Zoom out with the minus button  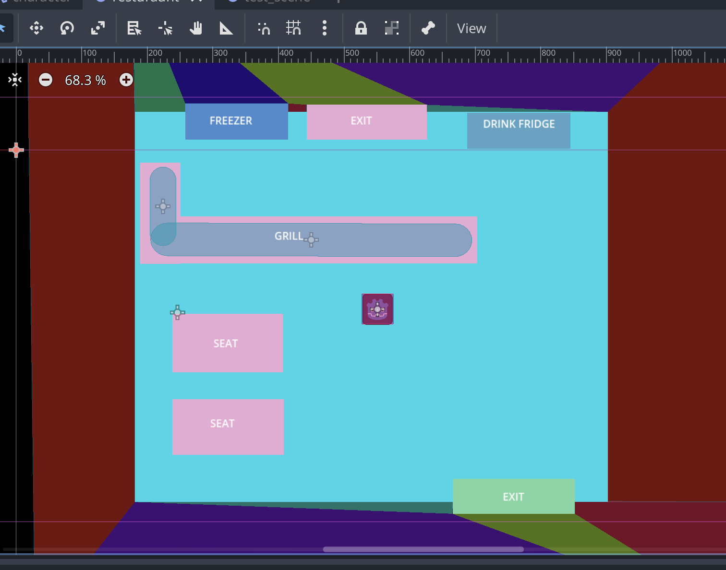(46, 80)
